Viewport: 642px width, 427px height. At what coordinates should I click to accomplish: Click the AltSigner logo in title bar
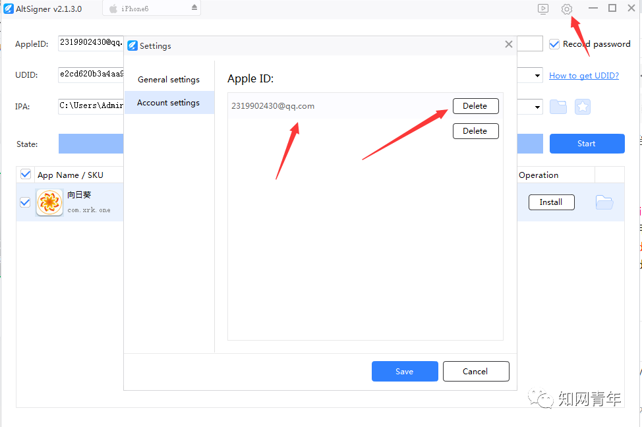[8, 9]
